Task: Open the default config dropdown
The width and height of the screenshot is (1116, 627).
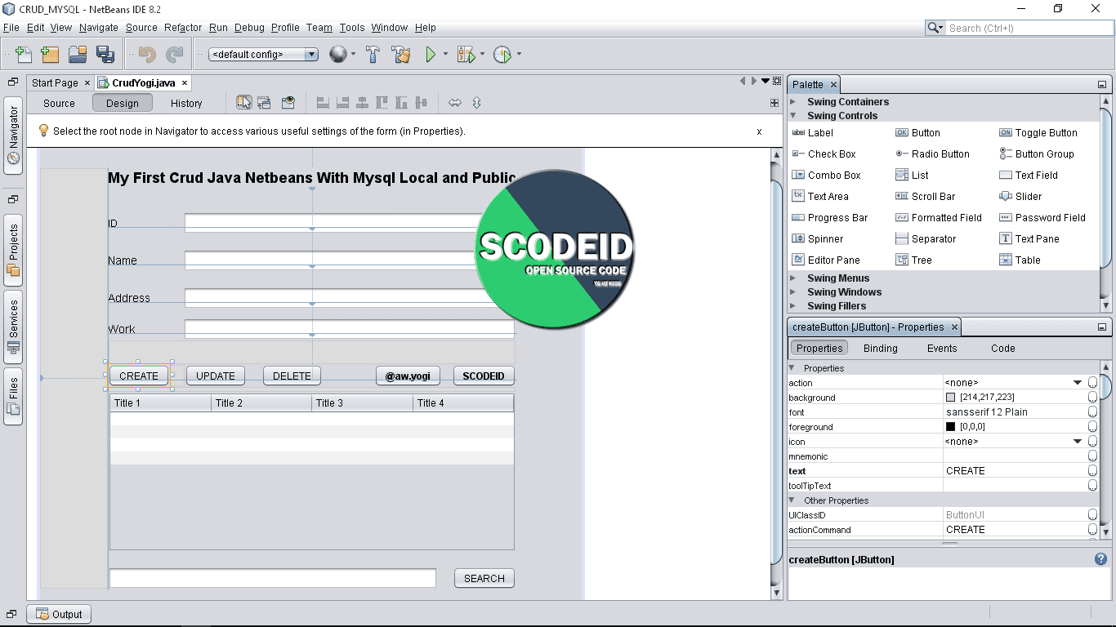Action: coord(310,54)
